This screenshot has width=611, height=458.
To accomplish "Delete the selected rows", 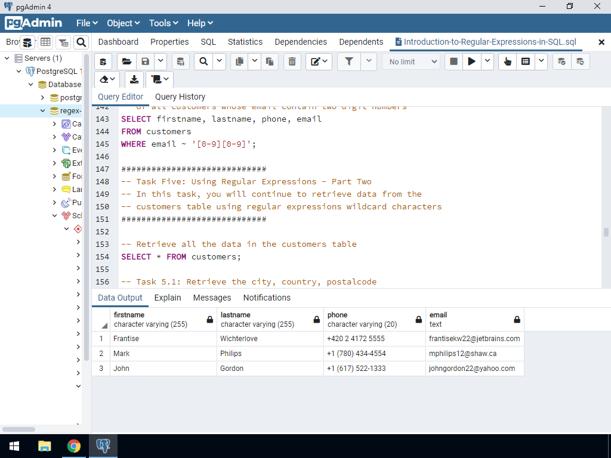I will click(292, 61).
